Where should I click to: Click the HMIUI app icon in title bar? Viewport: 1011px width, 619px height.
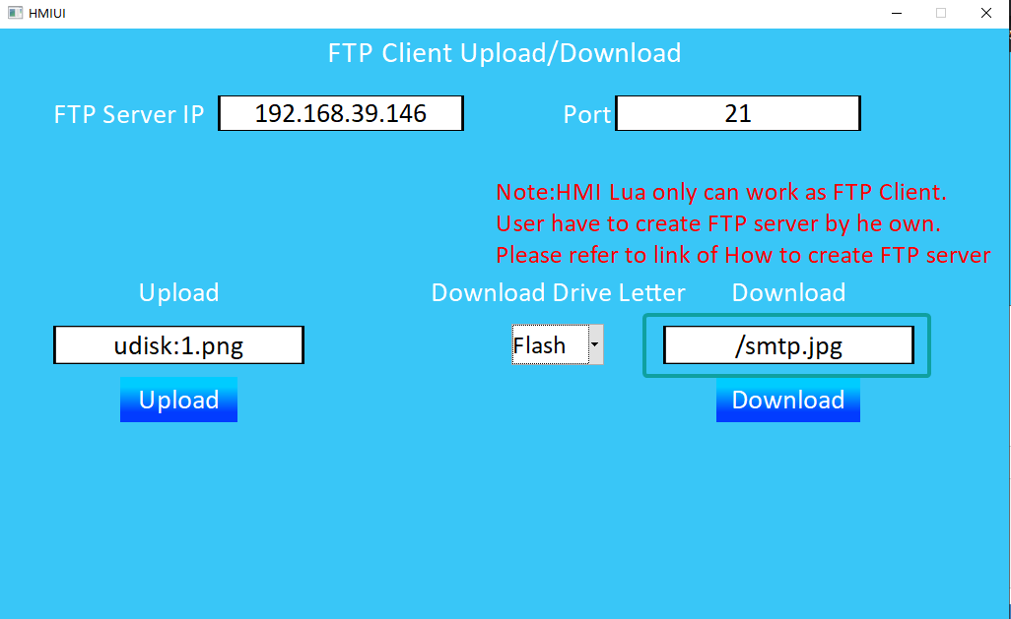point(15,13)
